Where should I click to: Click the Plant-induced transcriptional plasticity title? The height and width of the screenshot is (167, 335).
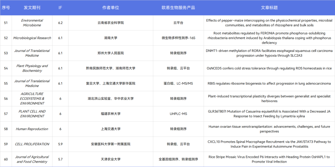pyautogui.click(x=270, y=99)
